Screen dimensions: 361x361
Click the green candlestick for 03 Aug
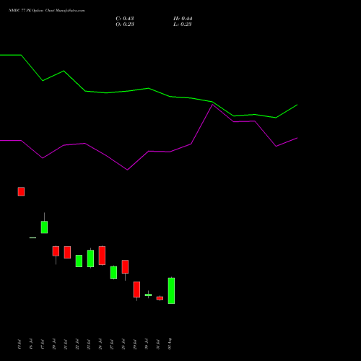(x=171, y=291)
